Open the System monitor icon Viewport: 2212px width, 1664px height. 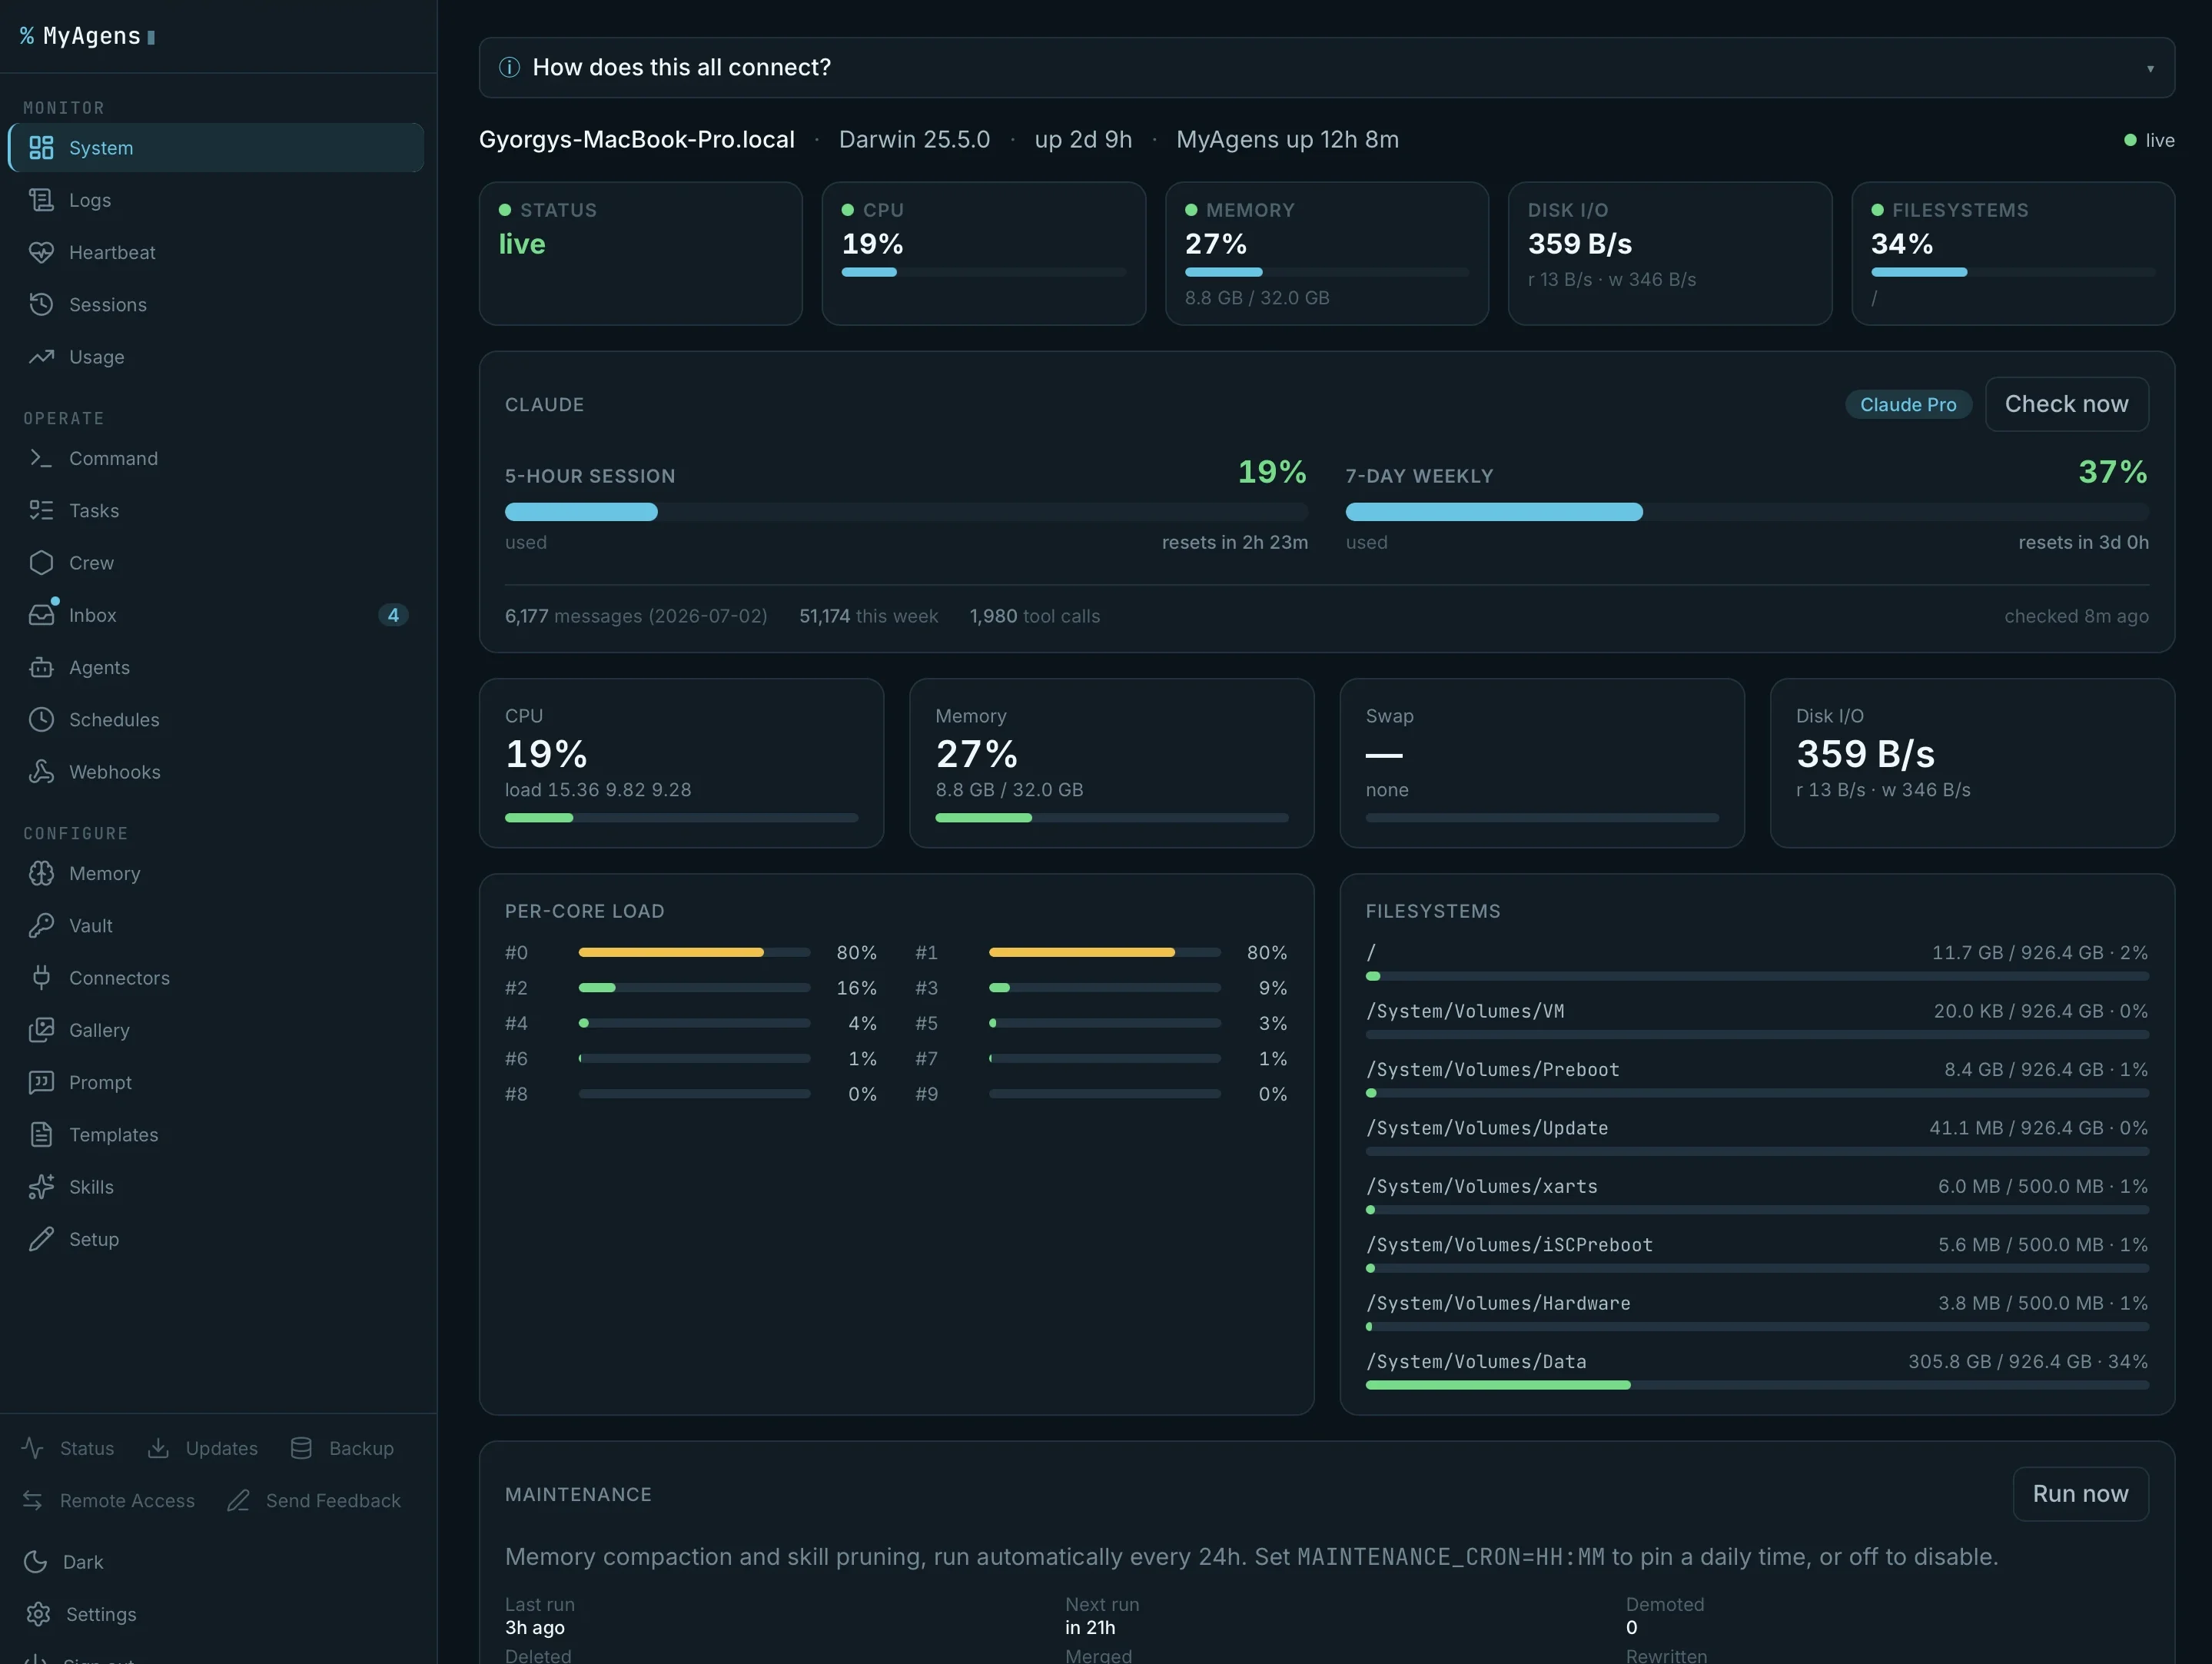pos(41,148)
